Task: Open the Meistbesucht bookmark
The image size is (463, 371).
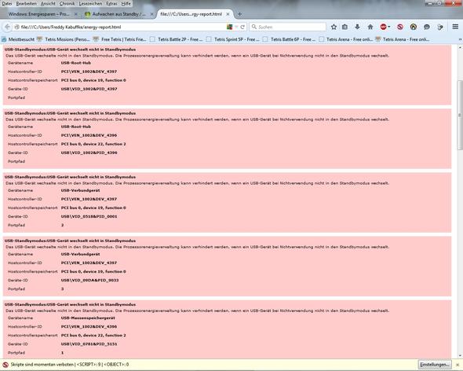Action: [18, 39]
